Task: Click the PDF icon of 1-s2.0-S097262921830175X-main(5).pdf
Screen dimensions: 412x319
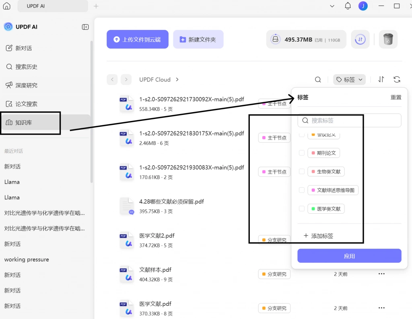Action: [x=126, y=138]
